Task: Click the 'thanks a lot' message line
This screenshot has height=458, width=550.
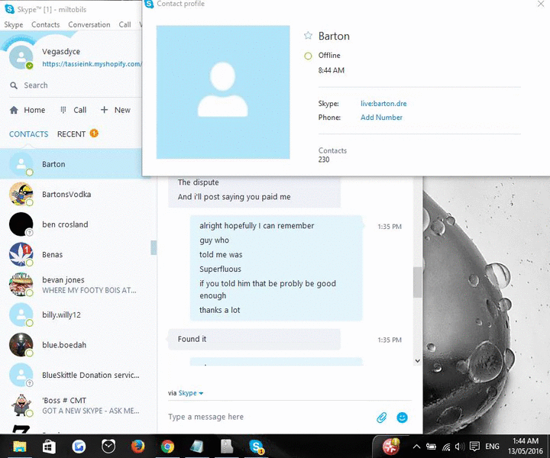Action: point(219,310)
